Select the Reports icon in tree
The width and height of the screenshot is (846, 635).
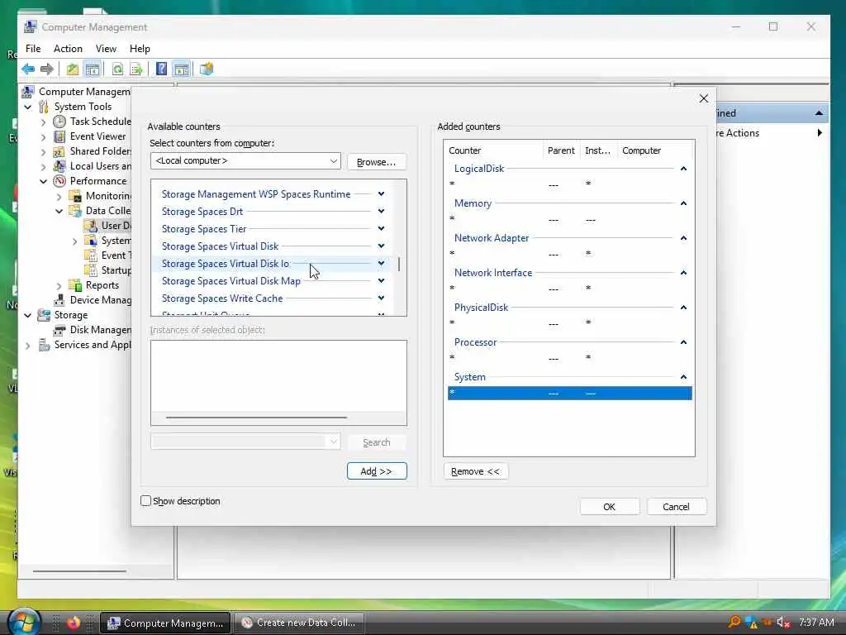click(x=75, y=285)
